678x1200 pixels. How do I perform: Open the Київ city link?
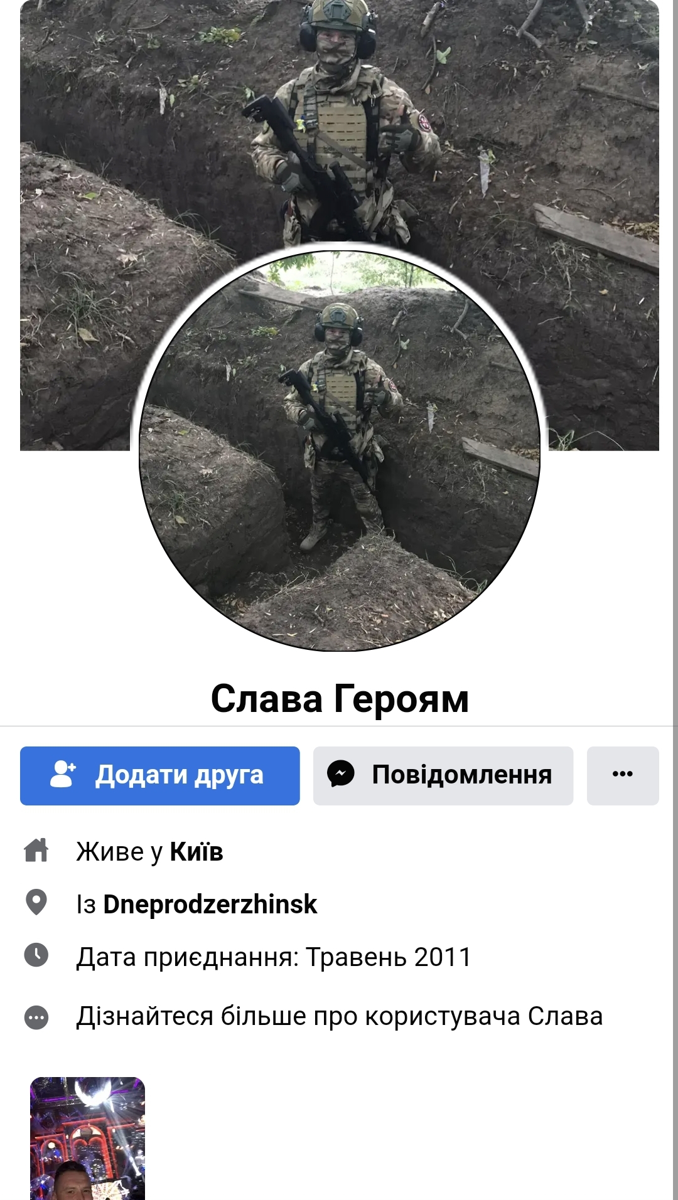click(196, 852)
